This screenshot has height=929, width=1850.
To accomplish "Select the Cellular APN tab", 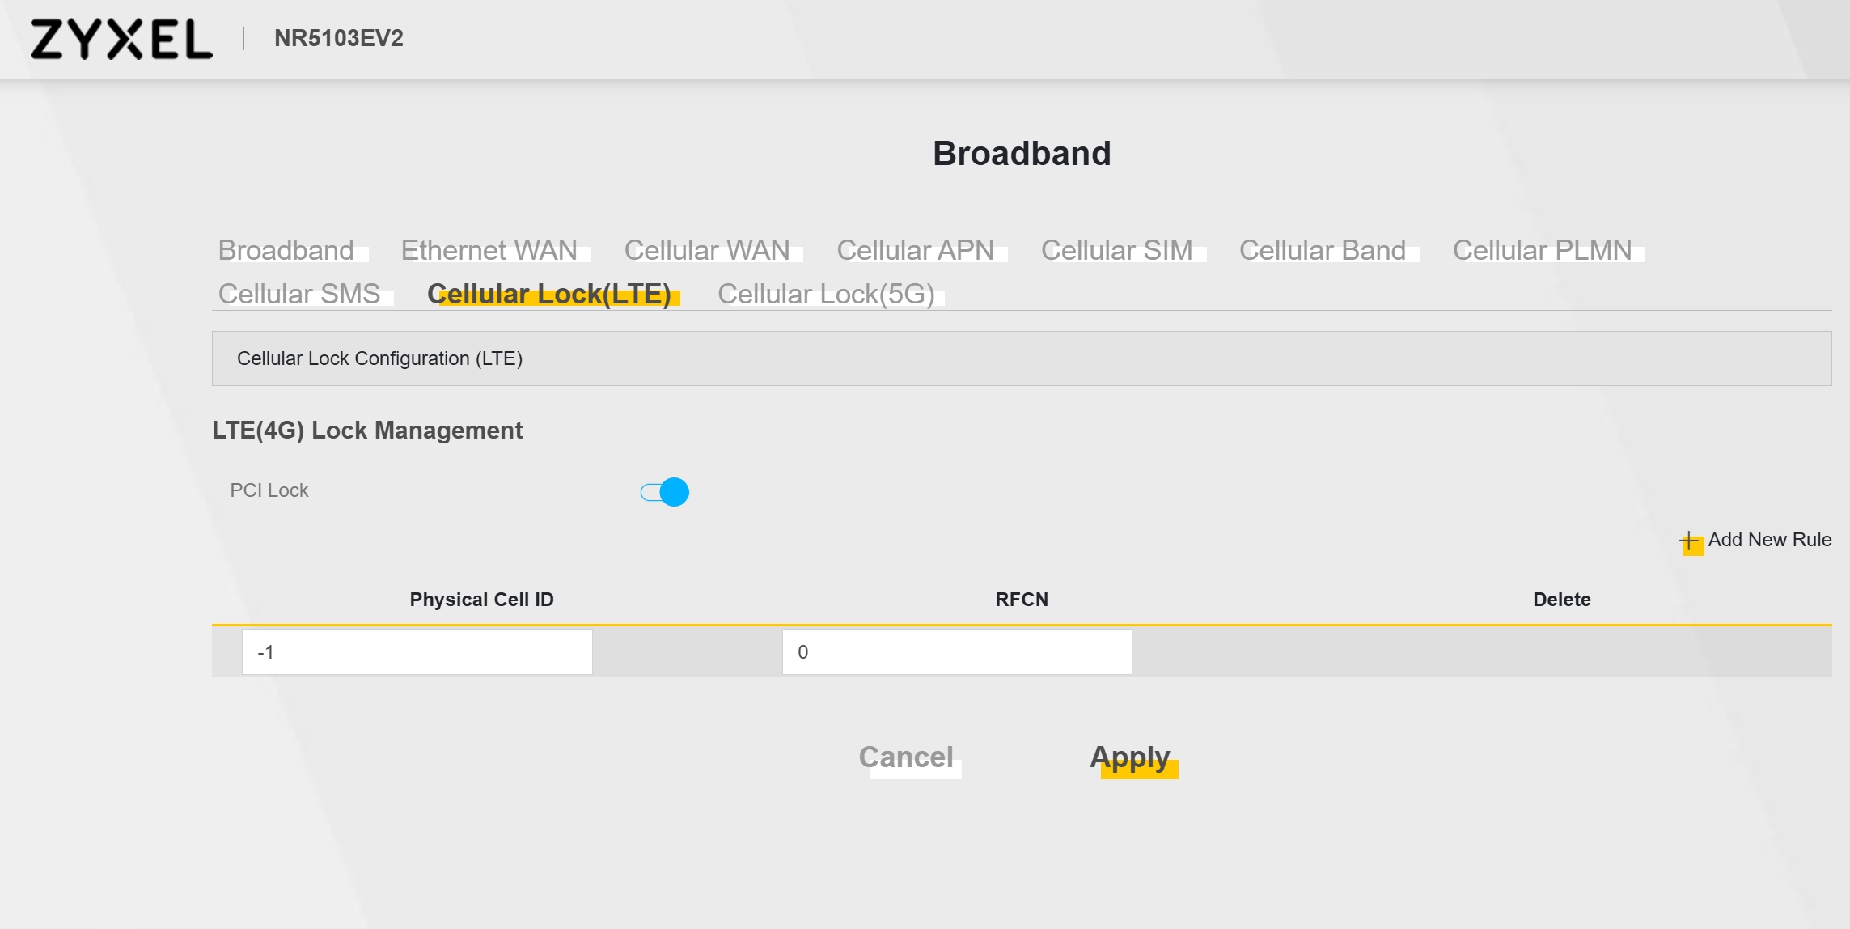I will coord(916,250).
